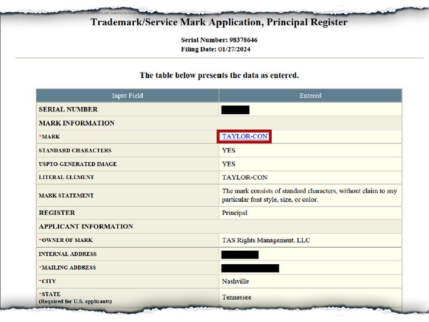The image size is (429, 322).
Task: Click the Filing Date 01/27/2024 text
Action: click(x=219, y=49)
